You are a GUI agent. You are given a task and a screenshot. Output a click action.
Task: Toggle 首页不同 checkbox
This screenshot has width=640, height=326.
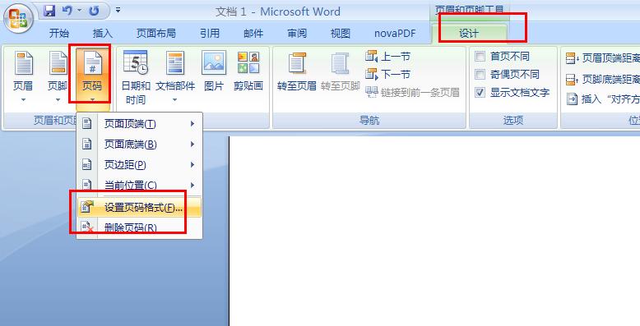coord(480,56)
